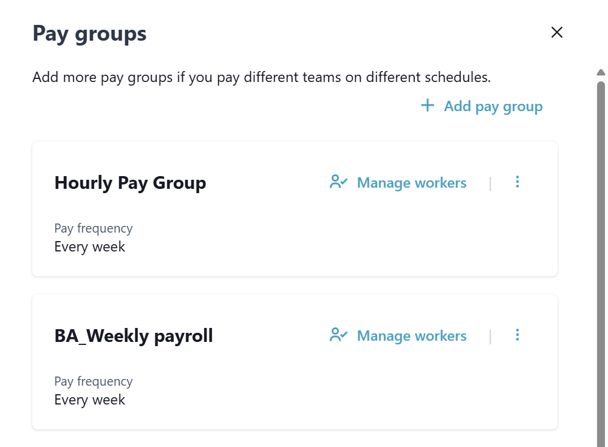Click Pay frequency label in Hourly Pay Group card

tap(94, 228)
